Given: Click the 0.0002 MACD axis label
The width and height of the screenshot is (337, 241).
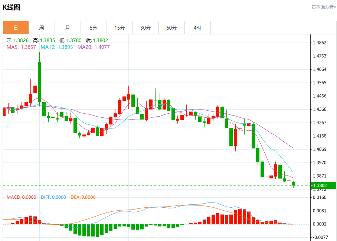Looking at the screenshot, I should tap(320, 224).
